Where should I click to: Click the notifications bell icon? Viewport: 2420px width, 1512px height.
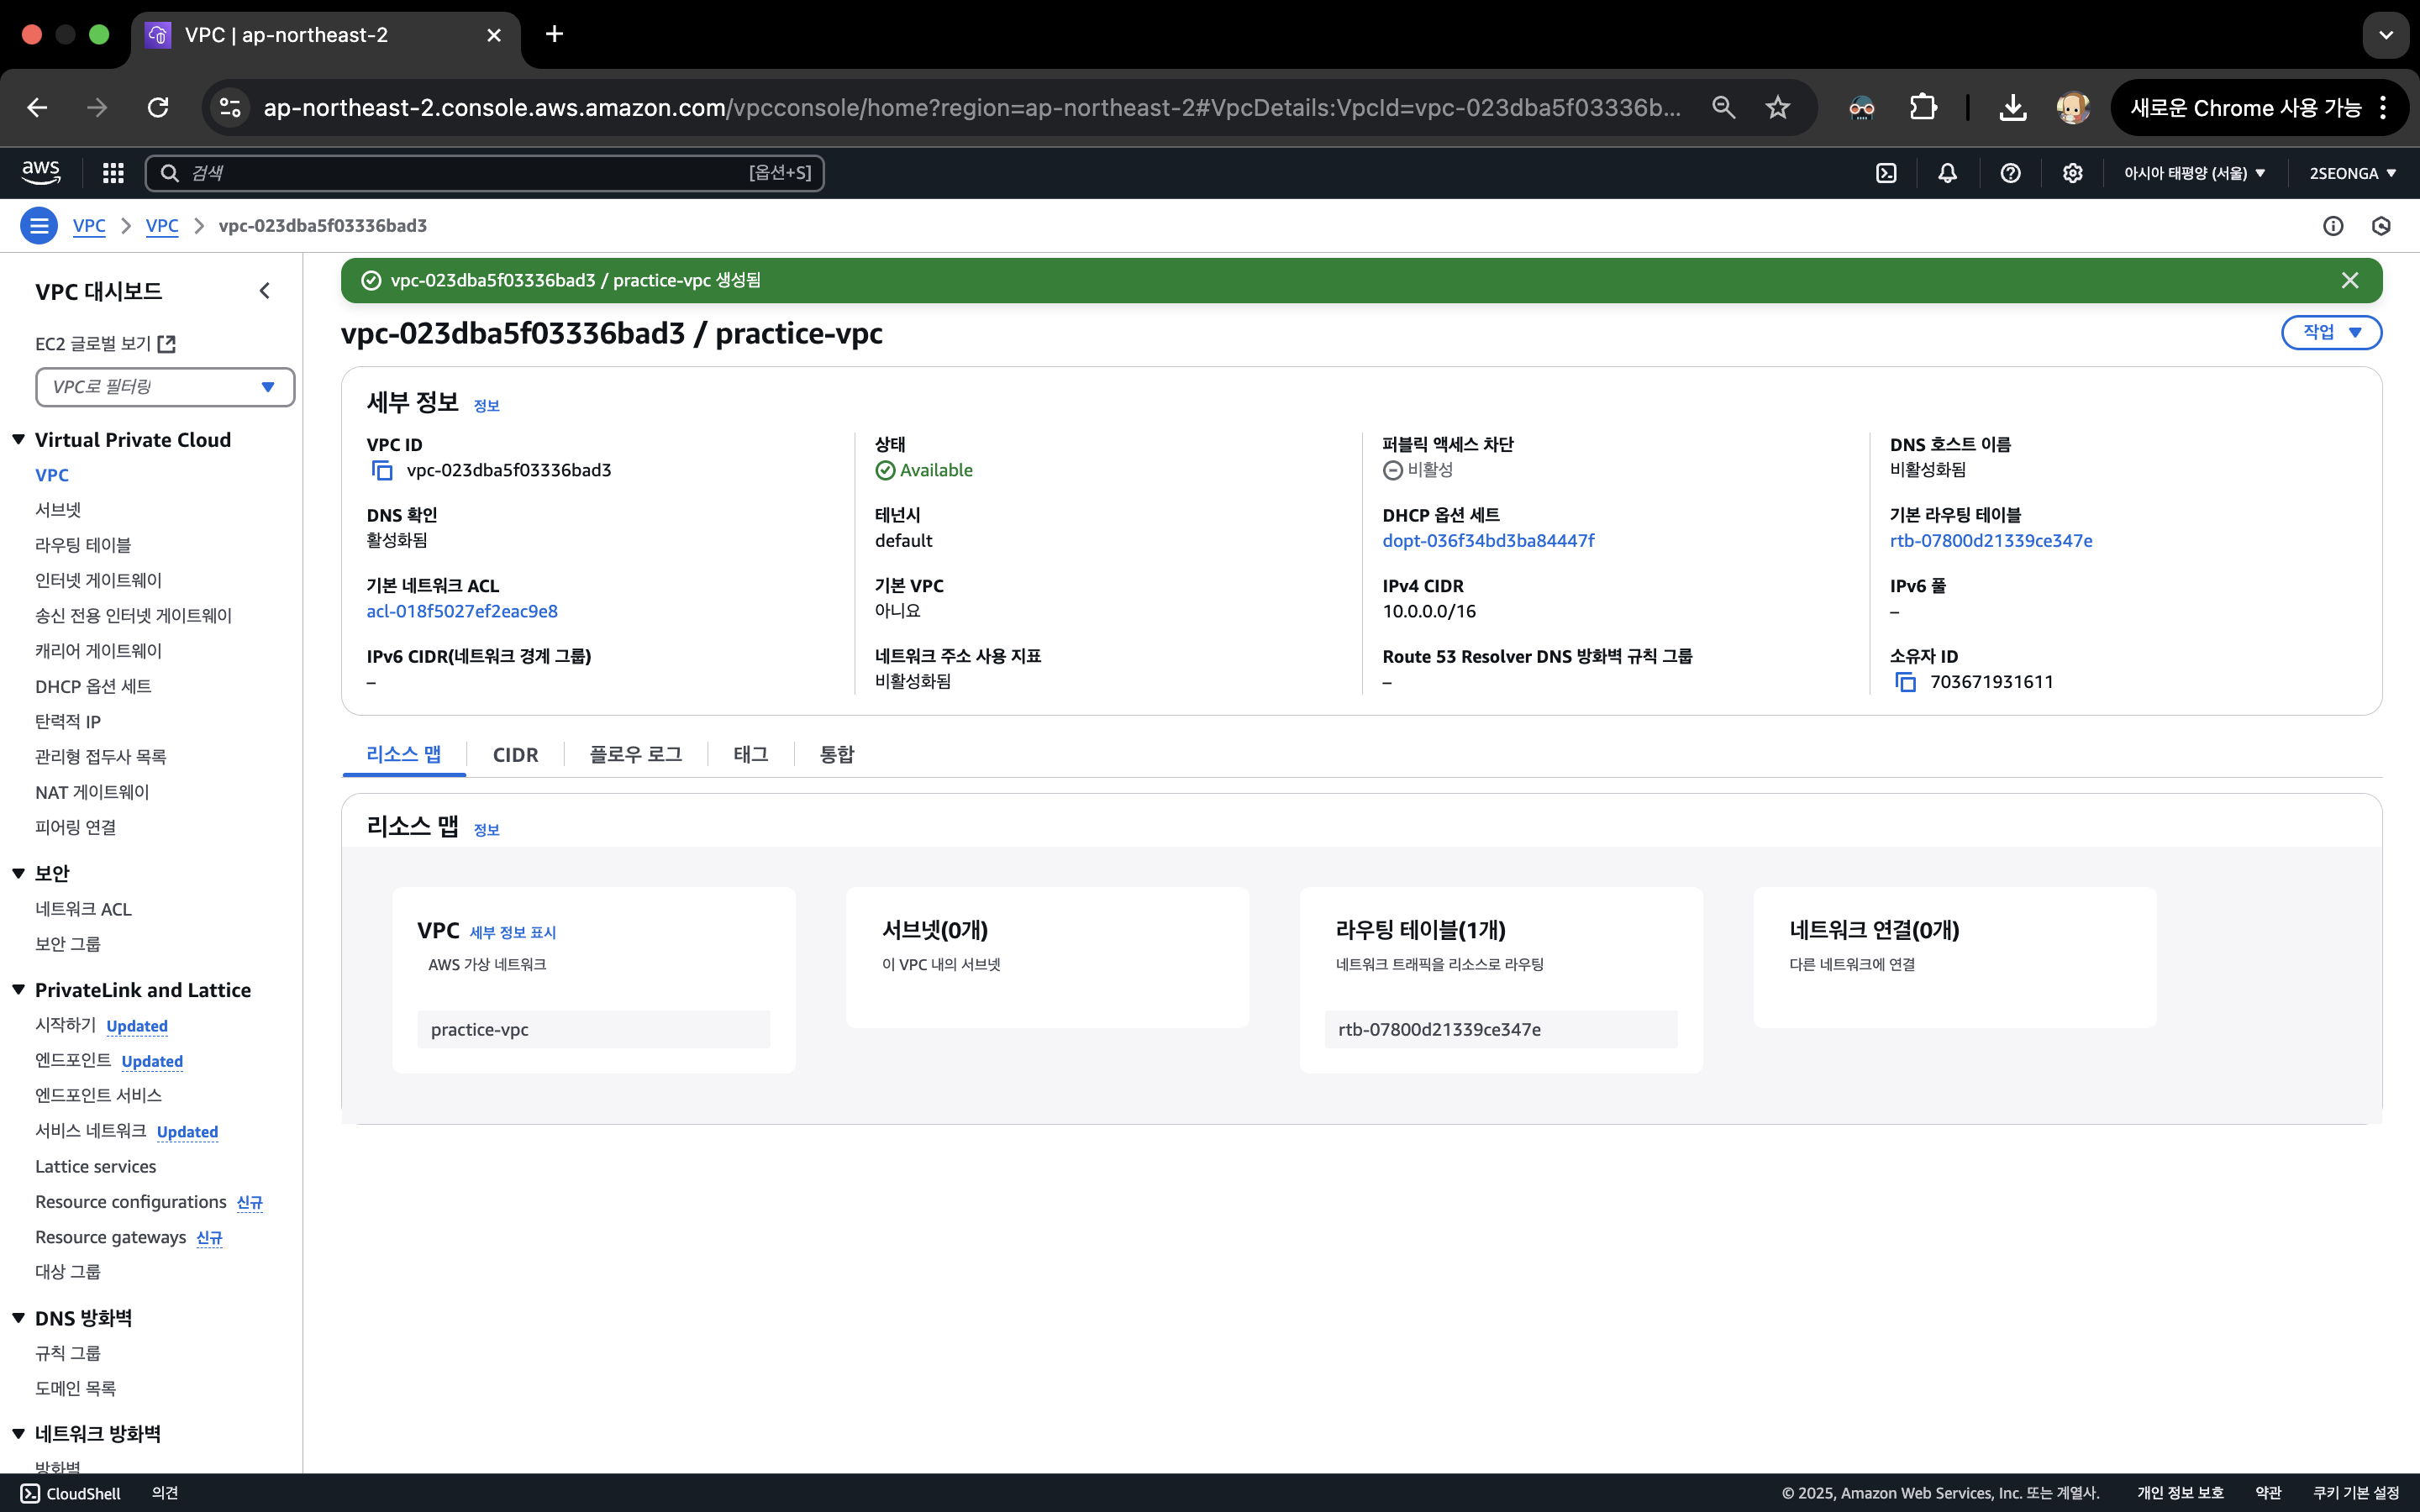coord(1947,173)
